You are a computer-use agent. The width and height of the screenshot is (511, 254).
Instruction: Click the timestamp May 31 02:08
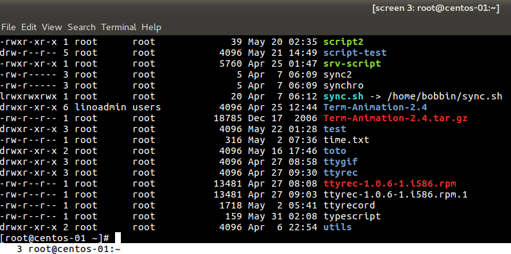(282, 216)
